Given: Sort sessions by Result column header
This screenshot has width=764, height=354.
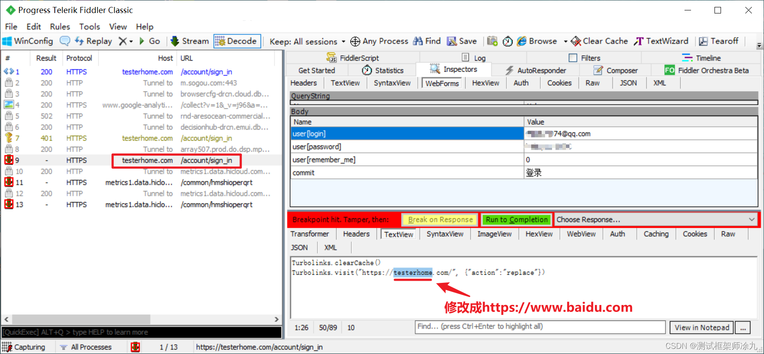Looking at the screenshot, I should click(x=46, y=58).
